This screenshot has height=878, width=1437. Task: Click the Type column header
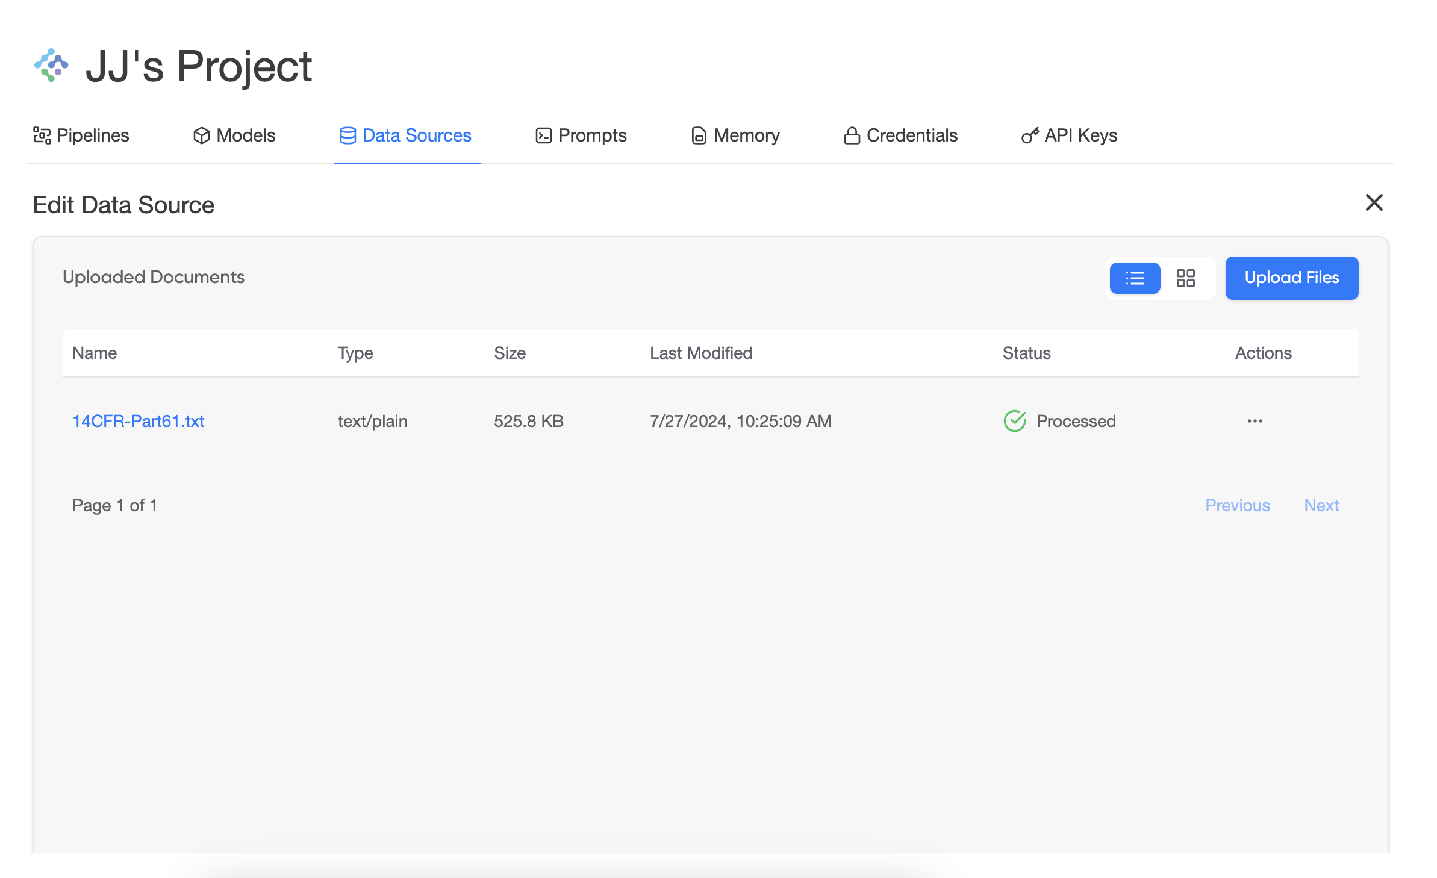point(355,353)
